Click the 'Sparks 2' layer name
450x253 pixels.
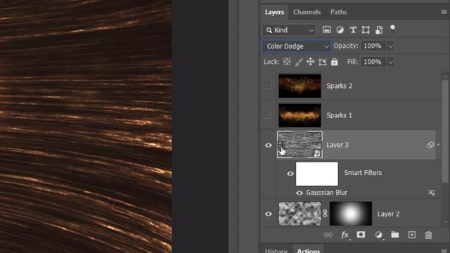click(x=339, y=86)
